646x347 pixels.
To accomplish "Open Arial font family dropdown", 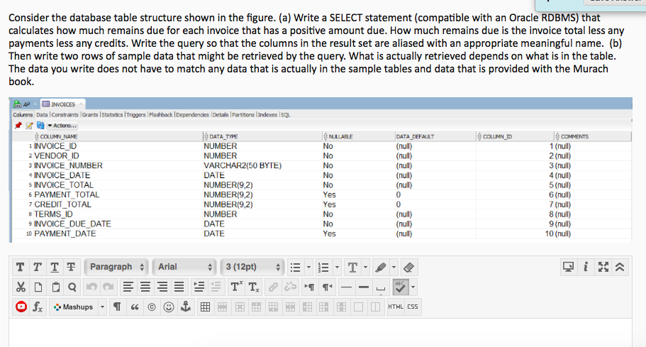I will (x=184, y=267).
